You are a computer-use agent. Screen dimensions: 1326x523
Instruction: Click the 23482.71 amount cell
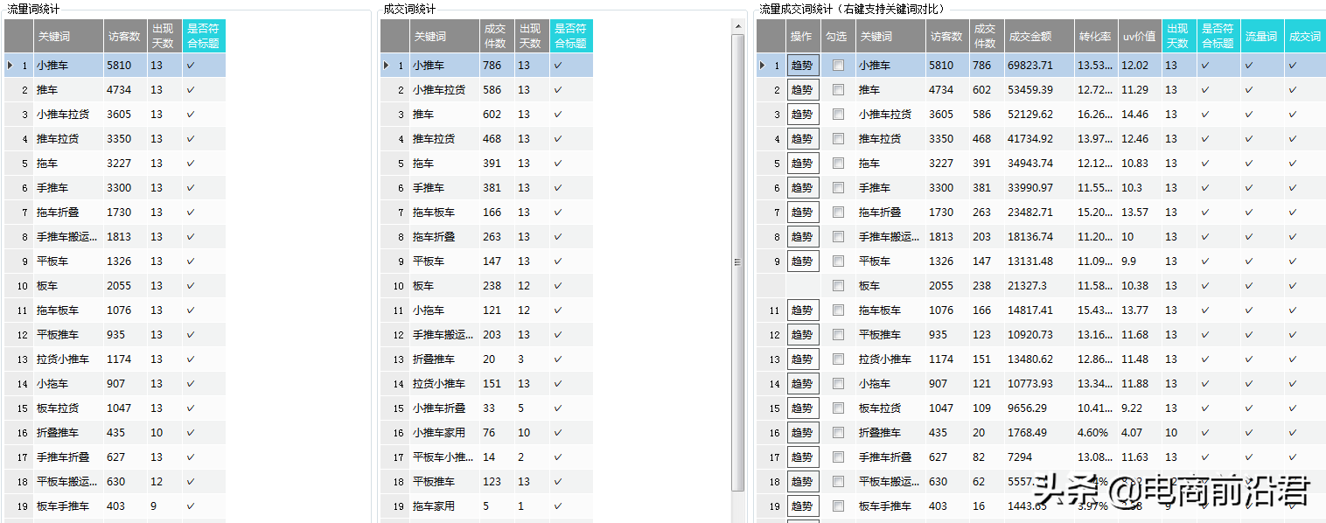[1039, 213]
